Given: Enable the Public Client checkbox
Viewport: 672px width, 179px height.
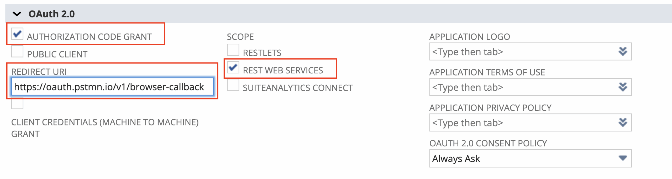Looking at the screenshot, I should [17, 51].
